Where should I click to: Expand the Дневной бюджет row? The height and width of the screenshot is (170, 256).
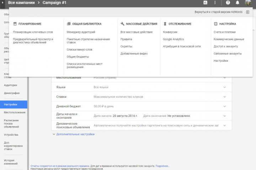(x=224, y=106)
